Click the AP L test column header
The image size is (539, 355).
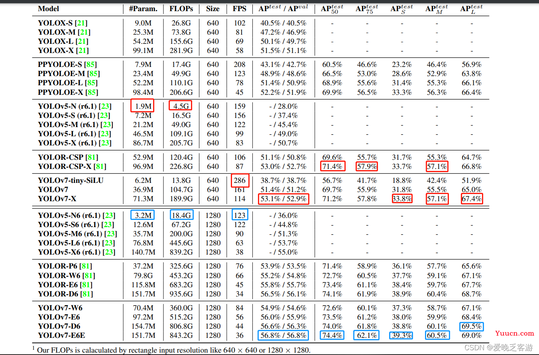[x=472, y=9]
